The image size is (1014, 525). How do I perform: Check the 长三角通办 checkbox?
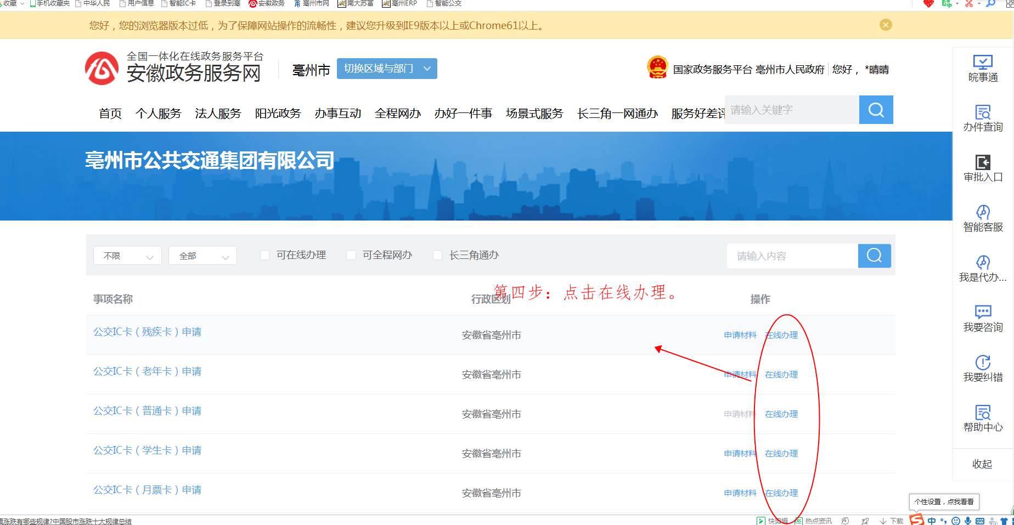pyautogui.click(x=437, y=255)
